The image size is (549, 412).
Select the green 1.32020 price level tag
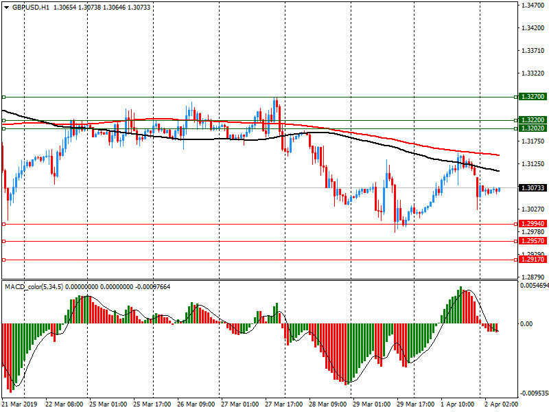click(533, 128)
